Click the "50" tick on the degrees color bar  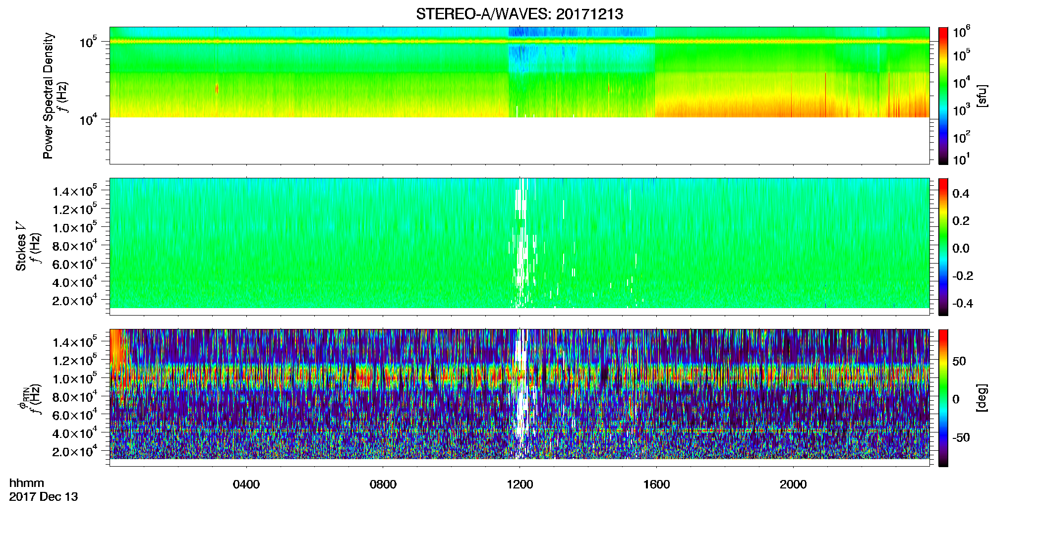click(959, 361)
